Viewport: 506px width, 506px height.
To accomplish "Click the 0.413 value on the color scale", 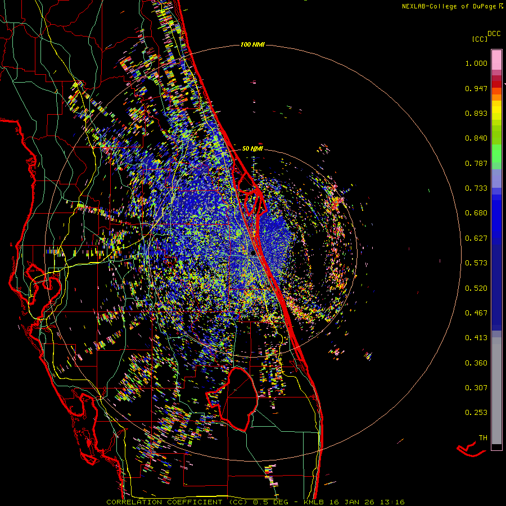I will point(476,338).
